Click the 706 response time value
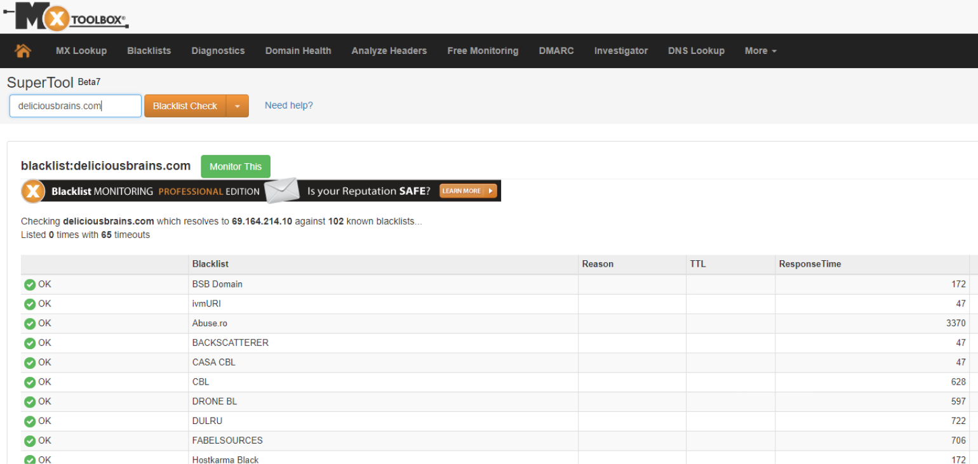Viewport: 978px width, 464px height. [x=958, y=441]
